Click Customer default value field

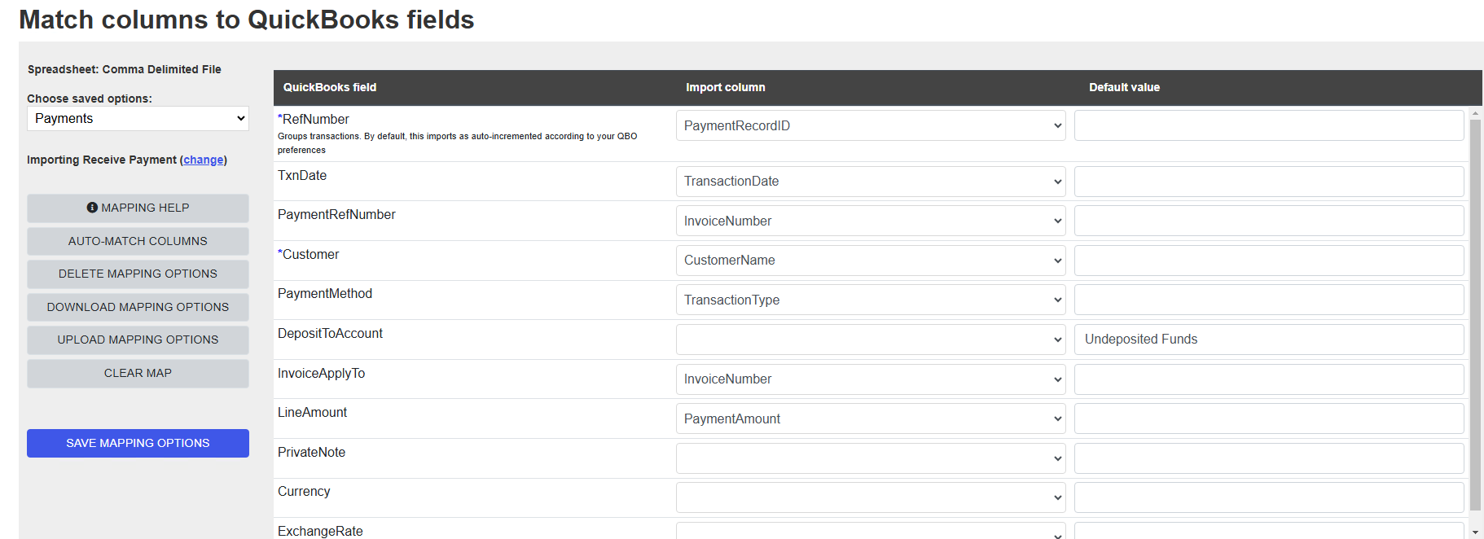coord(1269,261)
